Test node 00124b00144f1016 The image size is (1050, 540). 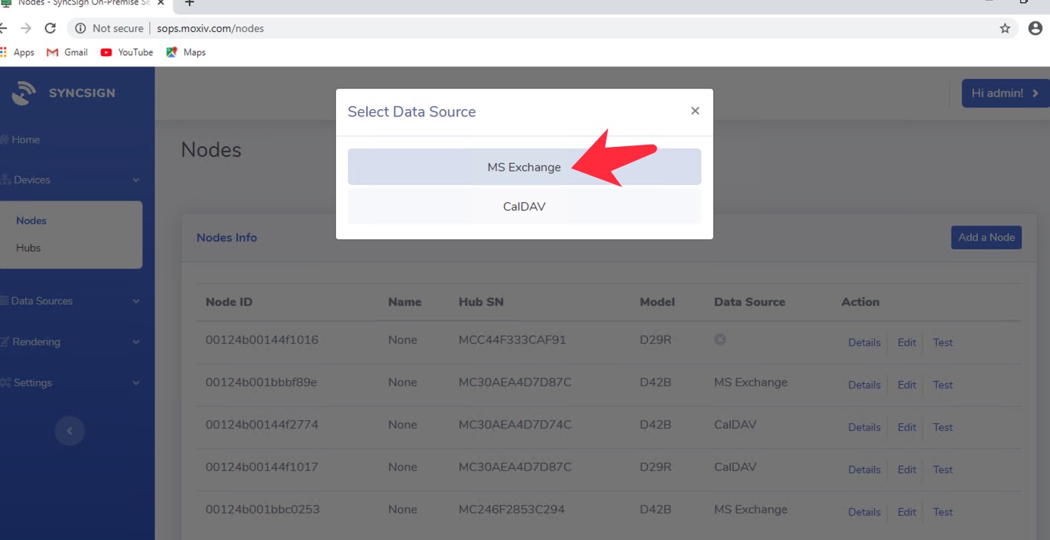[x=943, y=342]
